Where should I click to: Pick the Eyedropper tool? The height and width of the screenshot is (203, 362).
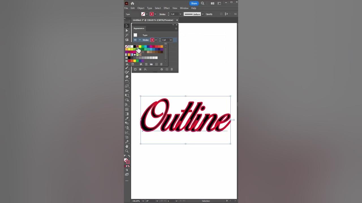tap(127, 118)
